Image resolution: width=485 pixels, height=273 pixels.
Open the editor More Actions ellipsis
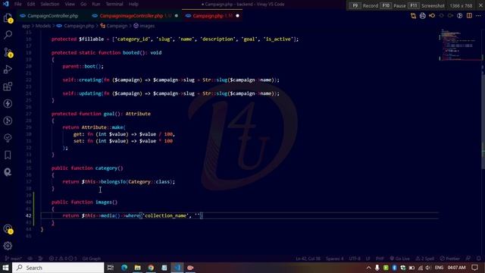(x=478, y=16)
